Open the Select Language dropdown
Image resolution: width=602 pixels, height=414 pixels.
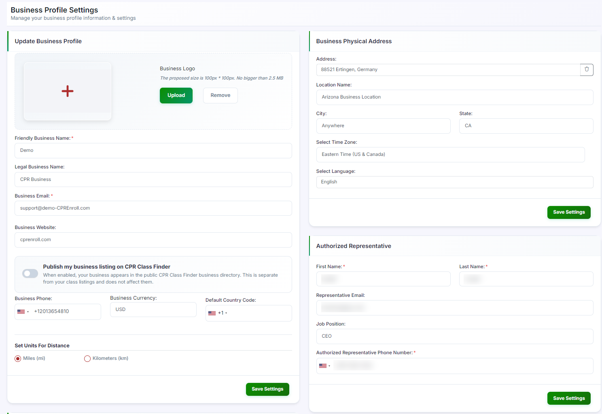(x=455, y=182)
